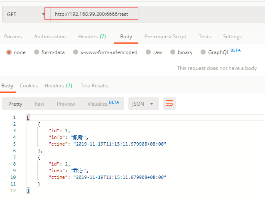This screenshot has height=203, width=265.
Task: Go to Pre-request Script tab
Action: [165, 37]
